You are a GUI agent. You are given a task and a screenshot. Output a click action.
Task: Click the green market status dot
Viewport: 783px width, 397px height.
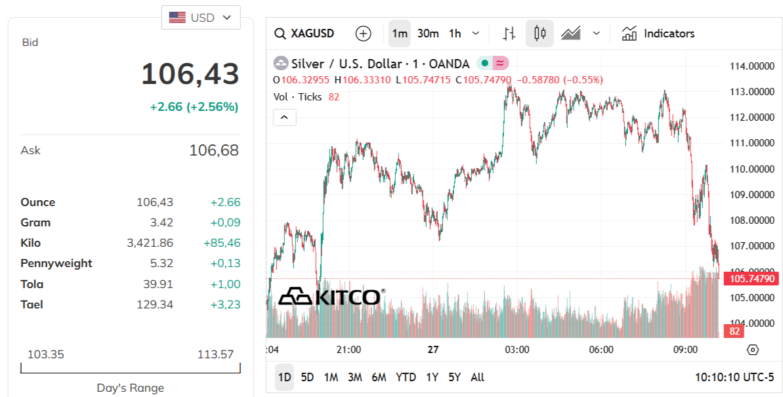484,64
